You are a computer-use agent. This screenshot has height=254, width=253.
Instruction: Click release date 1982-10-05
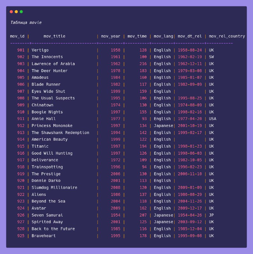coord(190,160)
